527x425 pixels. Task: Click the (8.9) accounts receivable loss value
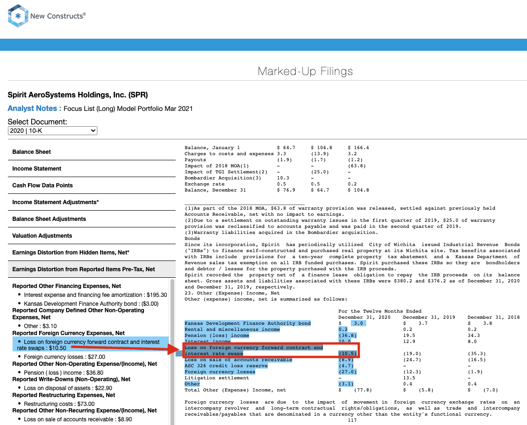(x=346, y=360)
